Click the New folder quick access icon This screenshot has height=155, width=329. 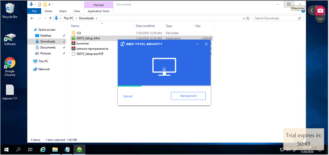45,4
